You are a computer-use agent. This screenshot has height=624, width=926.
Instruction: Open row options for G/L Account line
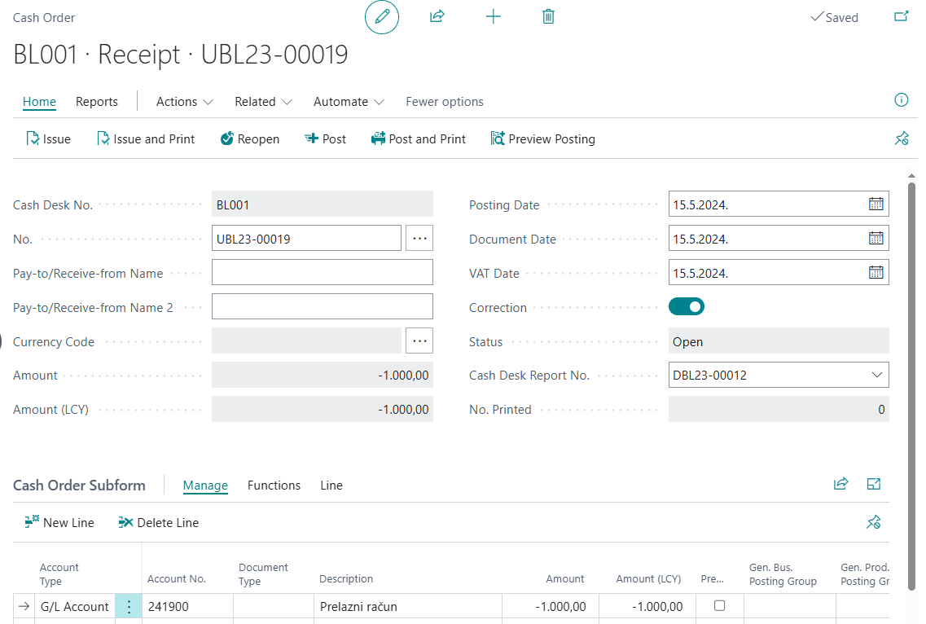(x=128, y=606)
